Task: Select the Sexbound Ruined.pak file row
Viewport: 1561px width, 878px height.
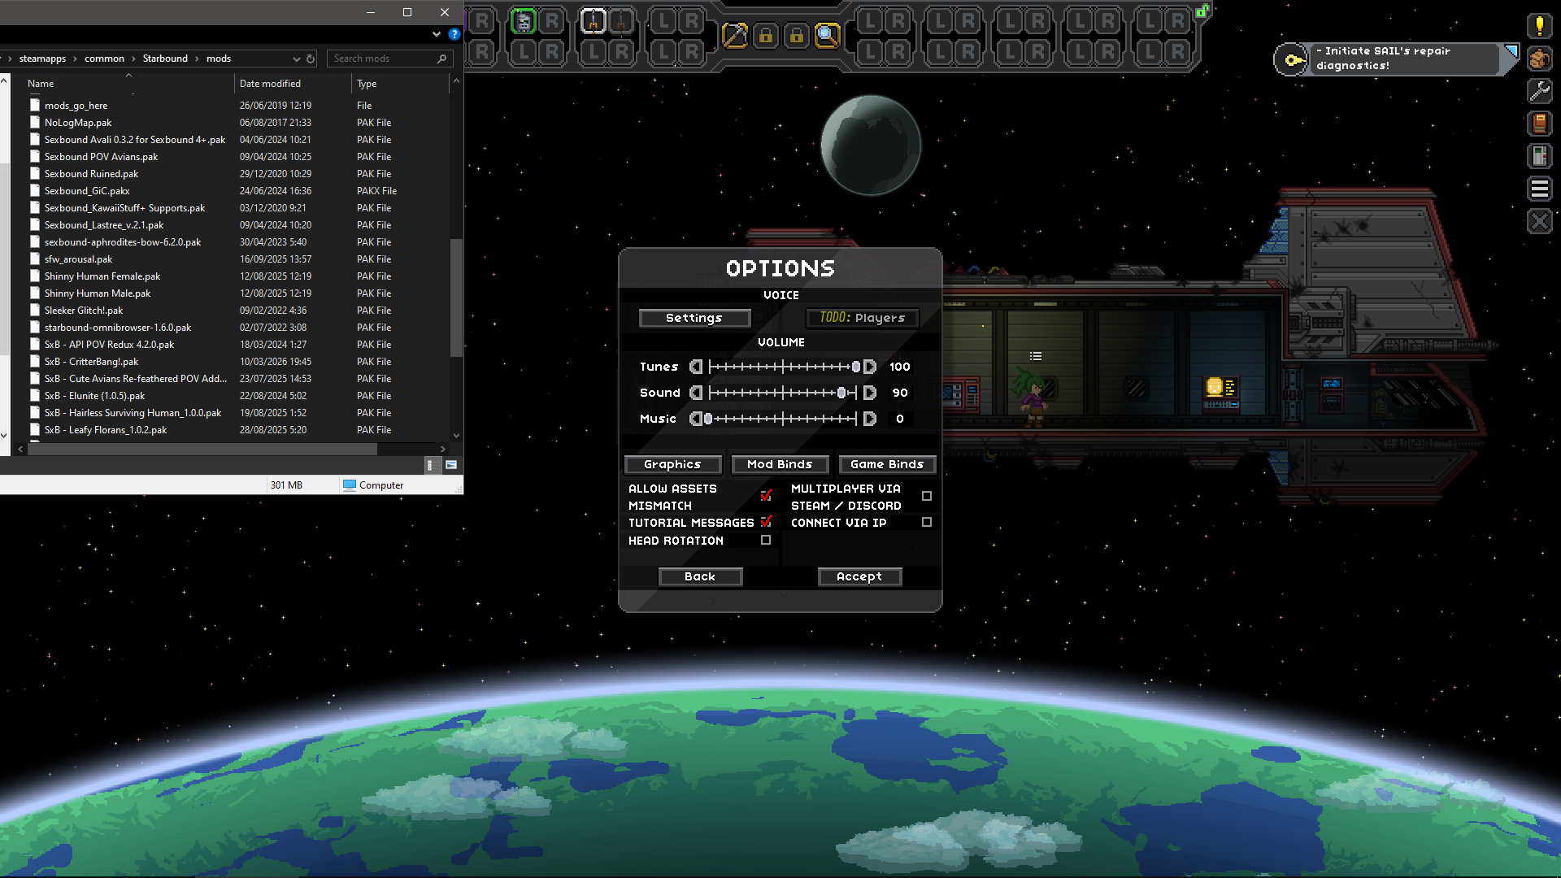Action: click(x=237, y=174)
